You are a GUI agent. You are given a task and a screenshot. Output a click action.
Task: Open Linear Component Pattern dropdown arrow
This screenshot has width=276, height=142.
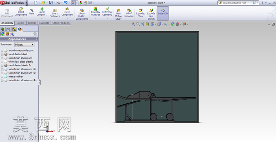pyautogui.click(x=42, y=19)
